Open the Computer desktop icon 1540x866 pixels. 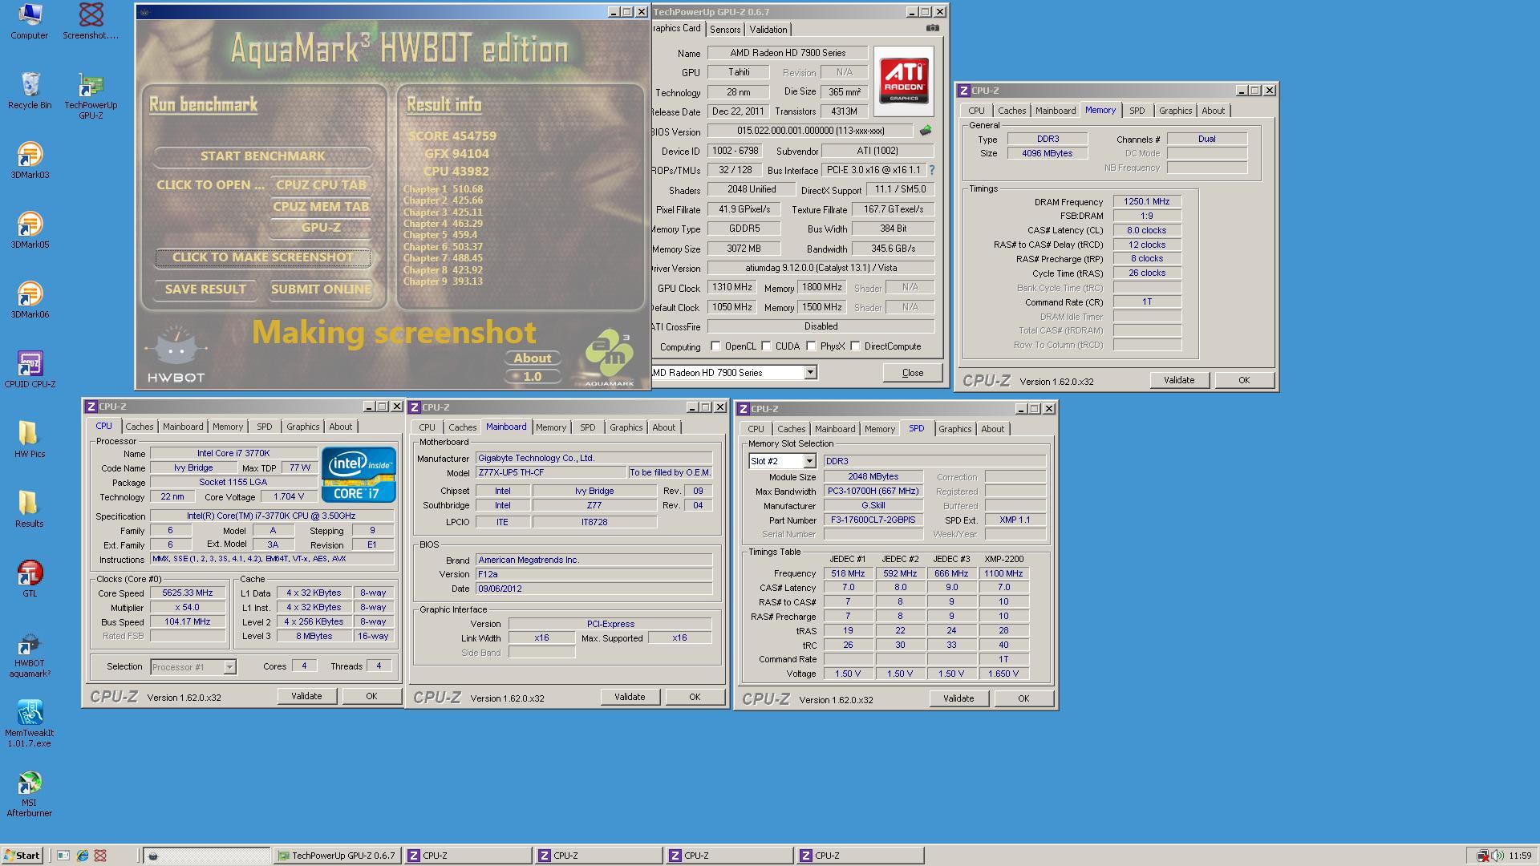click(x=29, y=22)
